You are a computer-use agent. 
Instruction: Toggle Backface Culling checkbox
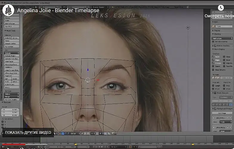pos(213,42)
